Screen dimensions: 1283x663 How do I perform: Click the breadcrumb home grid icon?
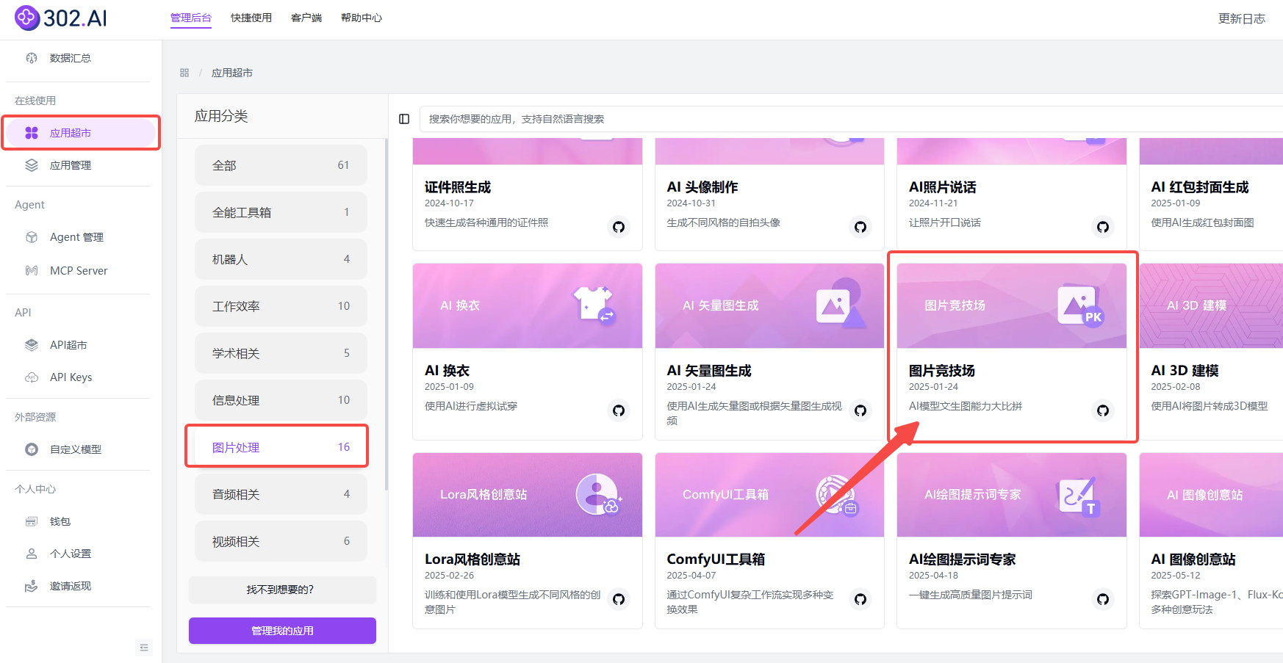coord(184,73)
